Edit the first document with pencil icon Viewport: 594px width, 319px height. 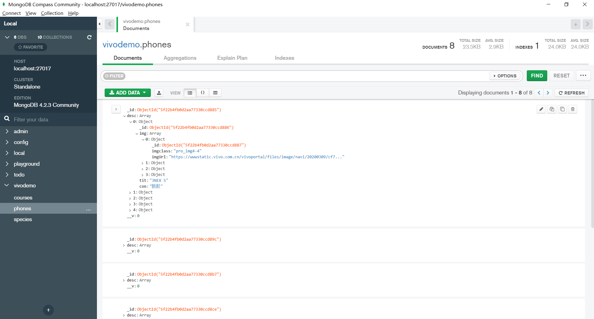coord(541,109)
